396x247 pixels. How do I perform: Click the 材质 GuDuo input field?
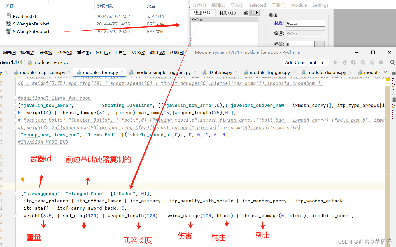pos(306,23)
